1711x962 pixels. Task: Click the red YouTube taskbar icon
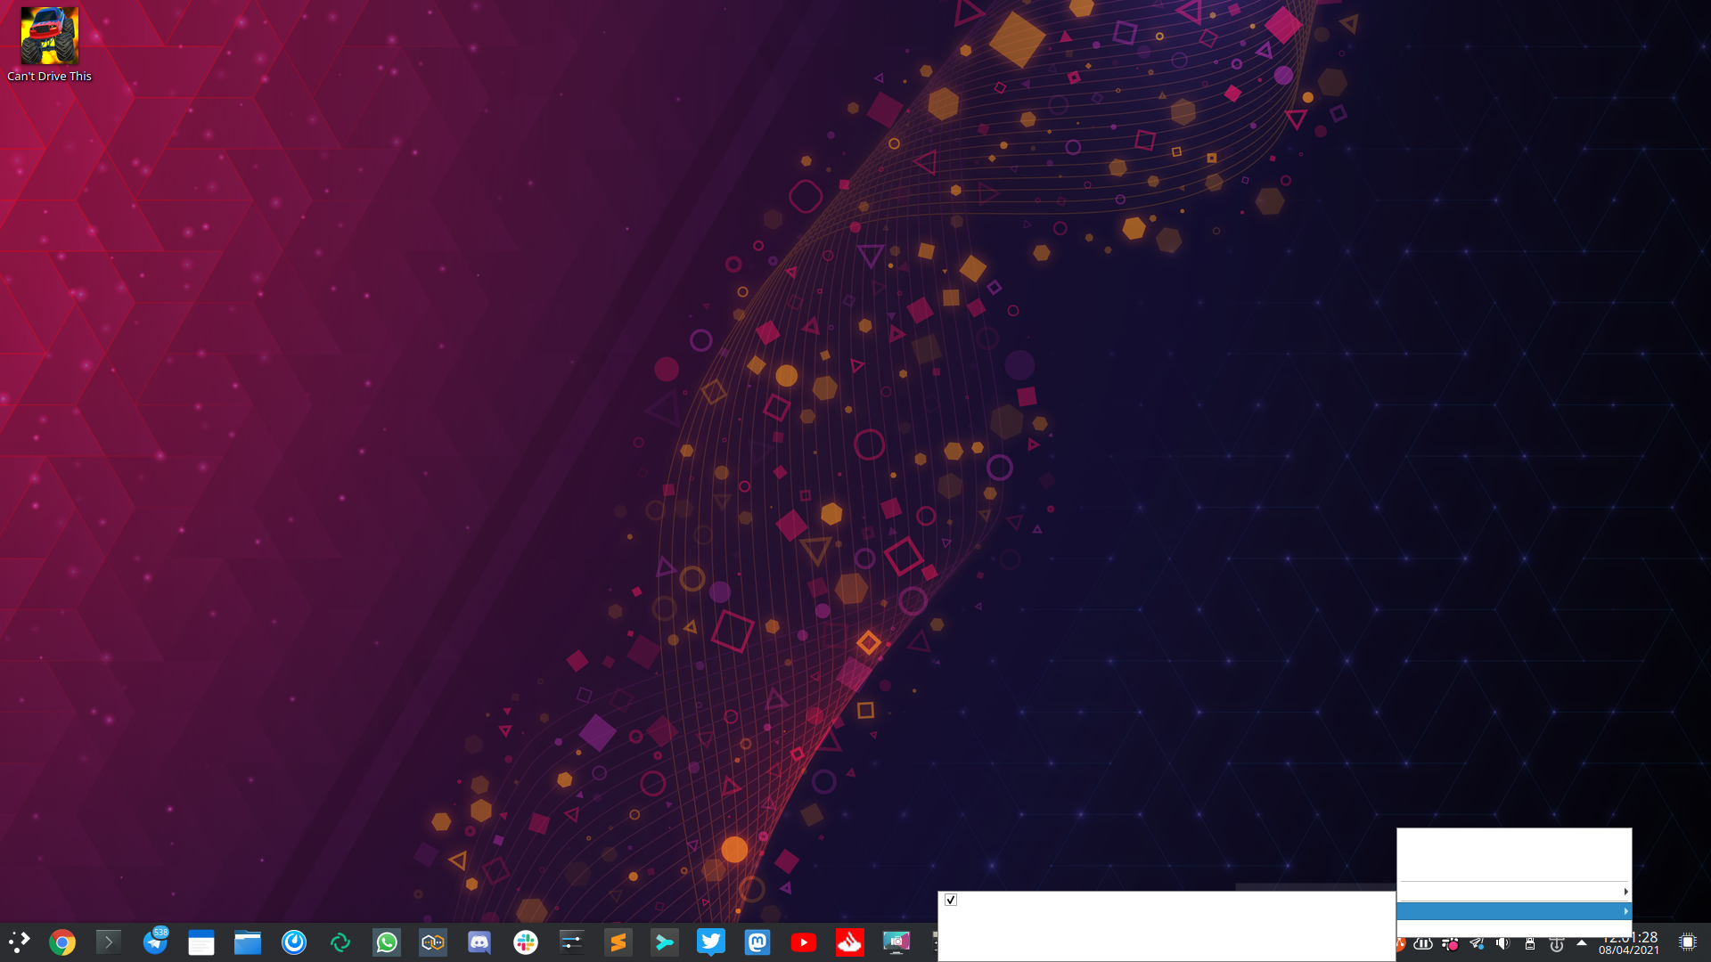click(x=804, y=942)
